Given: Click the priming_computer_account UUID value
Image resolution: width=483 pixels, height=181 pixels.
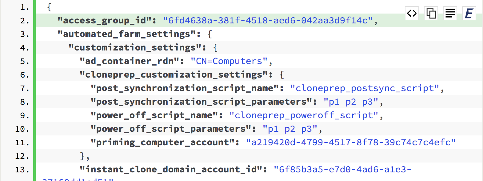Looking at the screenshot, I should click(351, 142).
